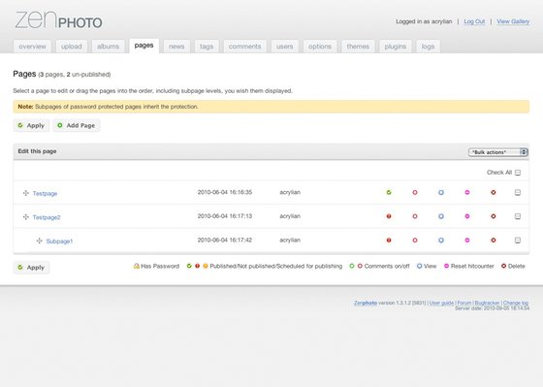Click the top Apply button
This screenshot has width=543, height=387.
[31, 125]
